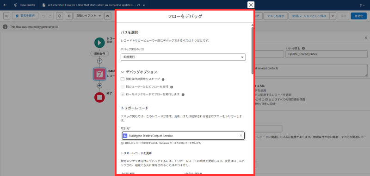
Task: Click info icon beside 別のユーザーとしてフローを実行
Action: 172,87
